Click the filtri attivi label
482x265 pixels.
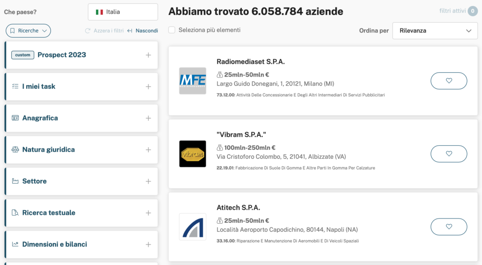[x=452, y=11]
